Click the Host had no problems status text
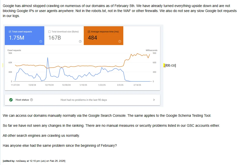Screen dimensions: 238x165 84,100
